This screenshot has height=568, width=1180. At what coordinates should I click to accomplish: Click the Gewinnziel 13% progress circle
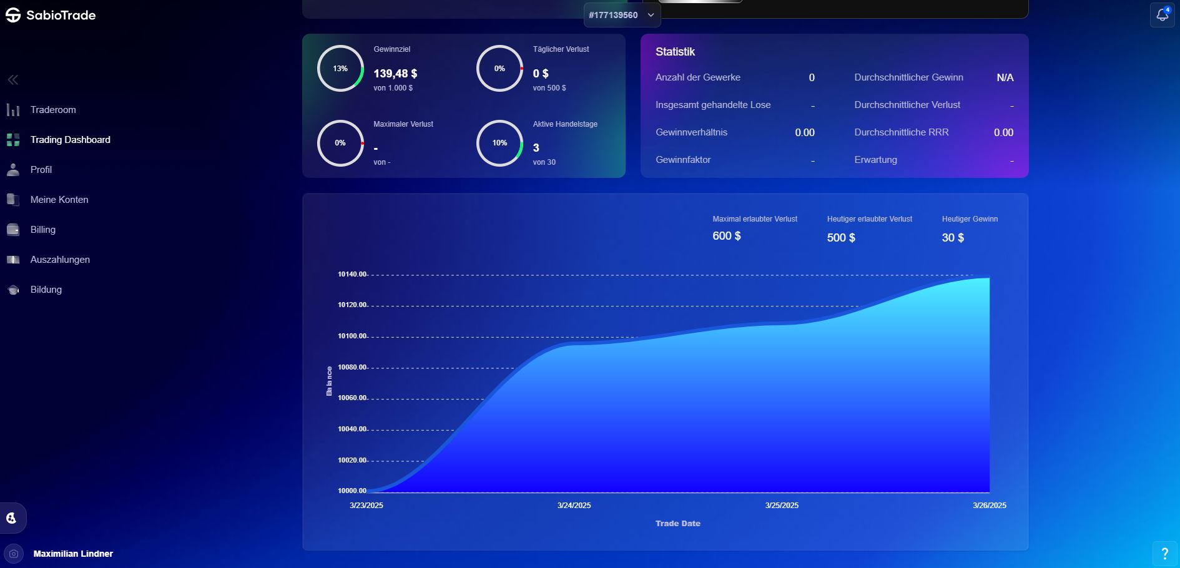340,69
